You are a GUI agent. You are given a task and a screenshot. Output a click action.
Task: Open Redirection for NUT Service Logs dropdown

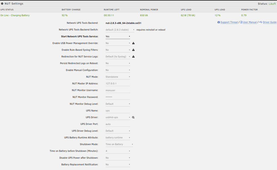click(x=118, y=56)
